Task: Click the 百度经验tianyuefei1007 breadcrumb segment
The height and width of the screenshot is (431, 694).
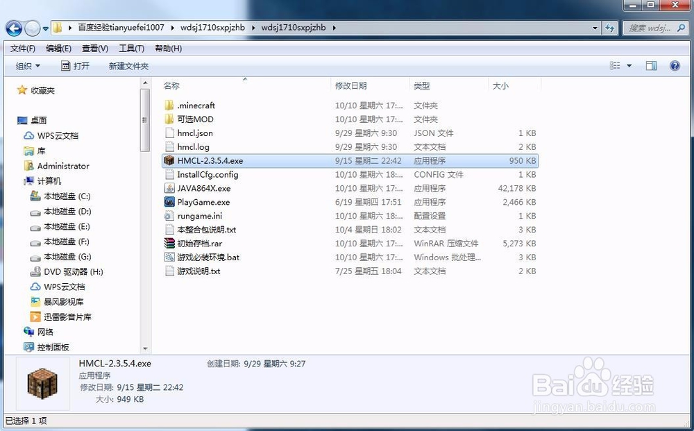Action: pyautogui.click(x=121, y=28)
